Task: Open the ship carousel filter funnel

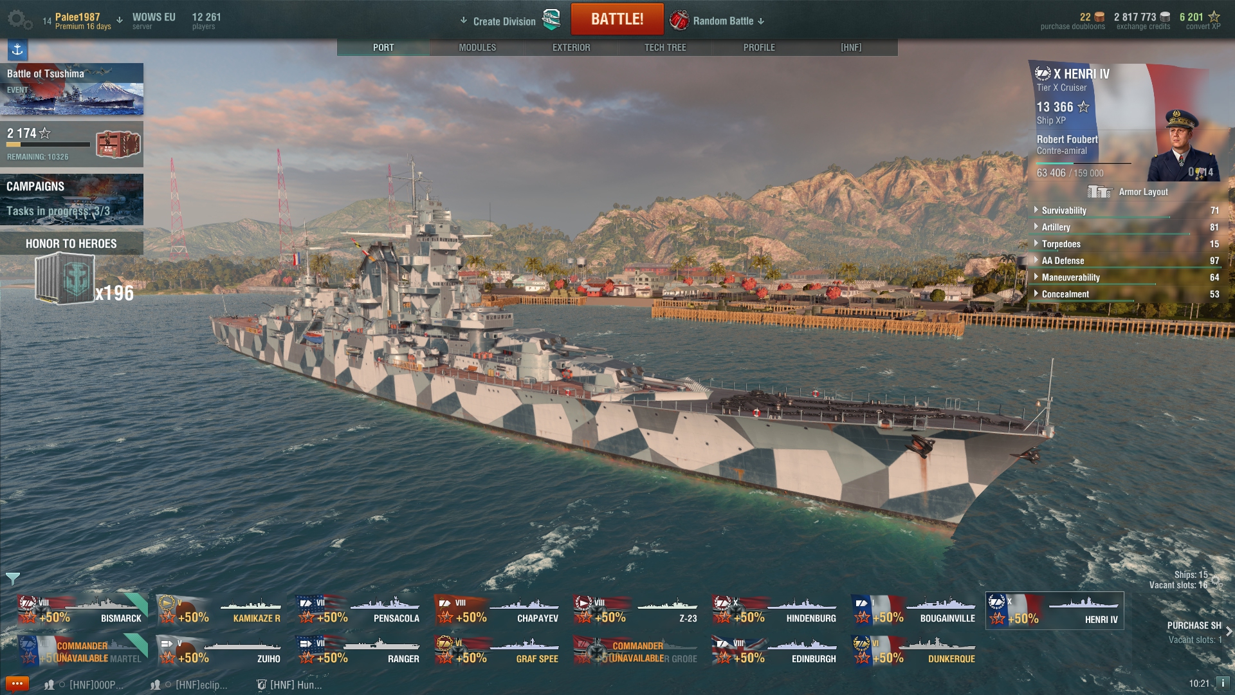Action: [12, 579]
